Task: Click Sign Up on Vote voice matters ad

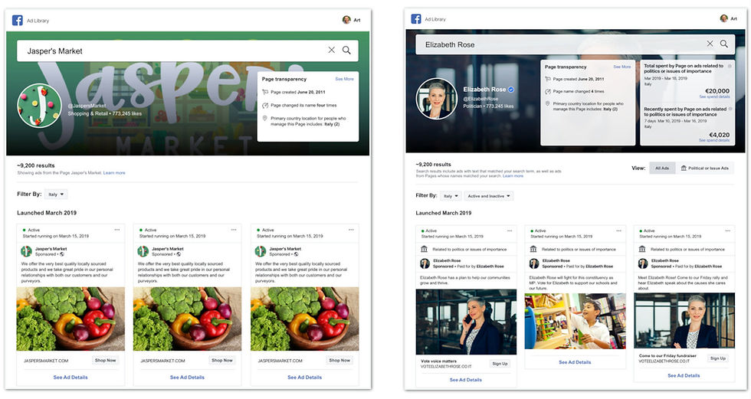Action: point(500,364)
